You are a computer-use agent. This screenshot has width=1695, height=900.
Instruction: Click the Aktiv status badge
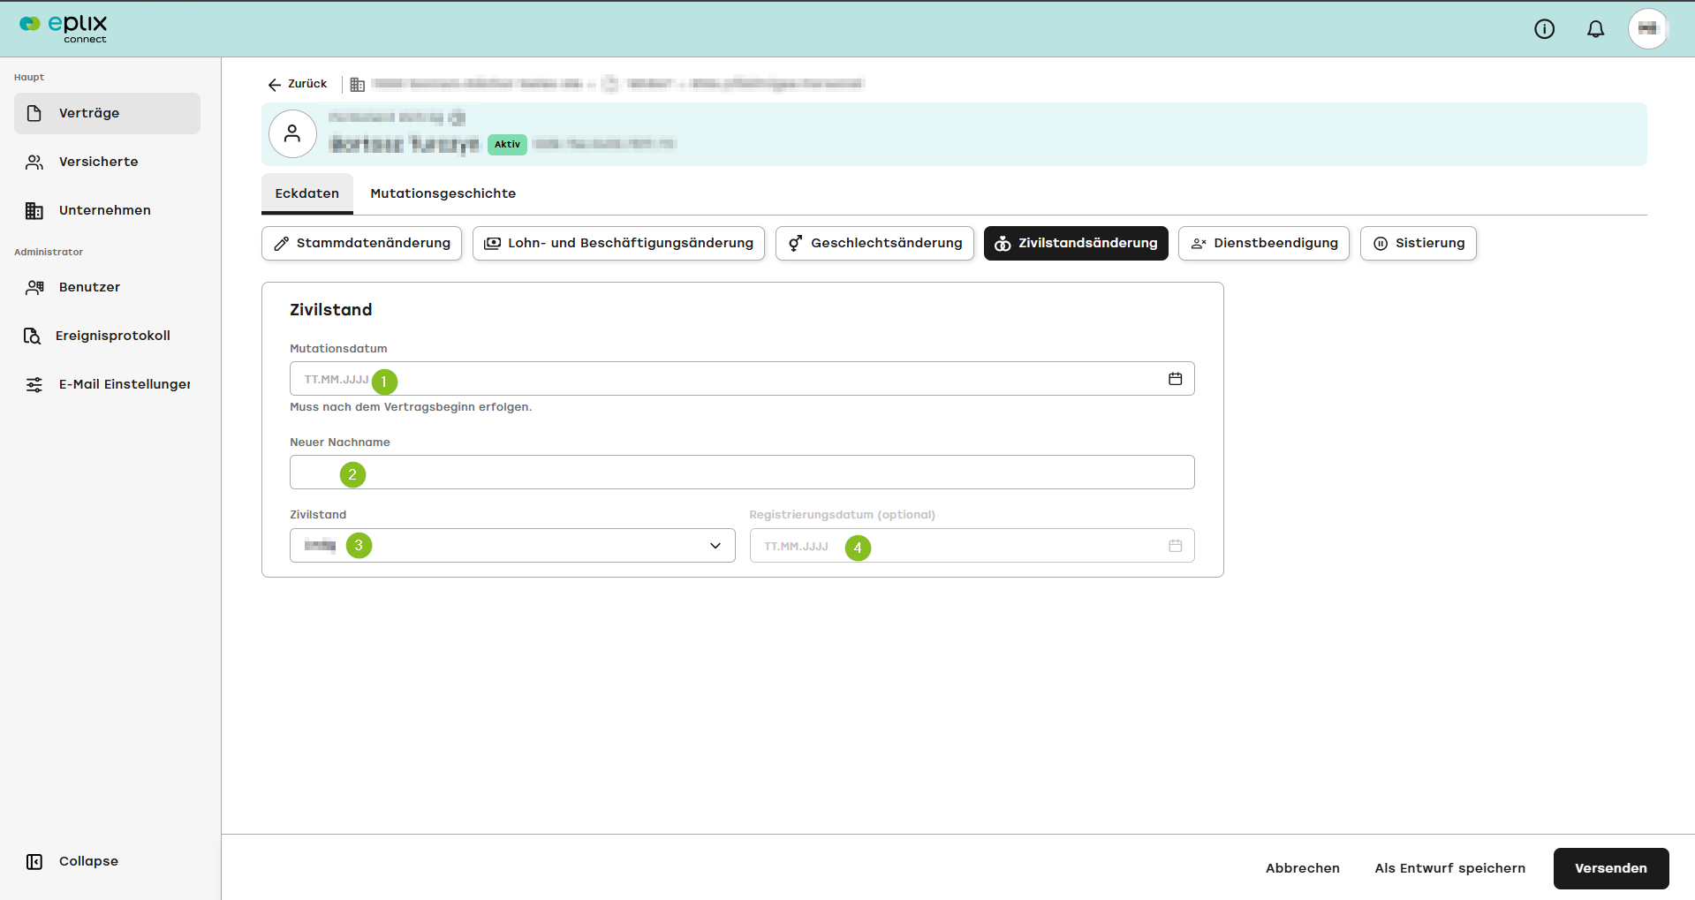click(507, 145)
